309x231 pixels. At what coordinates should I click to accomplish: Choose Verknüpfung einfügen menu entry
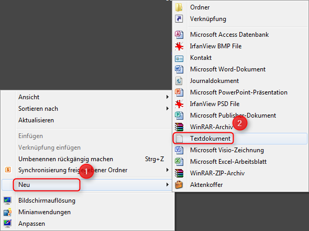click(87, 148)
